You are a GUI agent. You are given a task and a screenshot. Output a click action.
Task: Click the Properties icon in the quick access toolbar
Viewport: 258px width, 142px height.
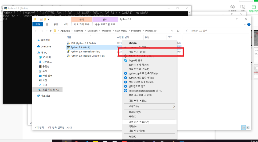click(41, 19)
